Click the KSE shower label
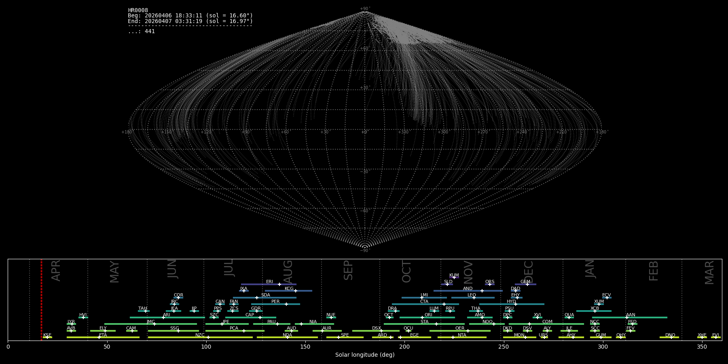 47,335
